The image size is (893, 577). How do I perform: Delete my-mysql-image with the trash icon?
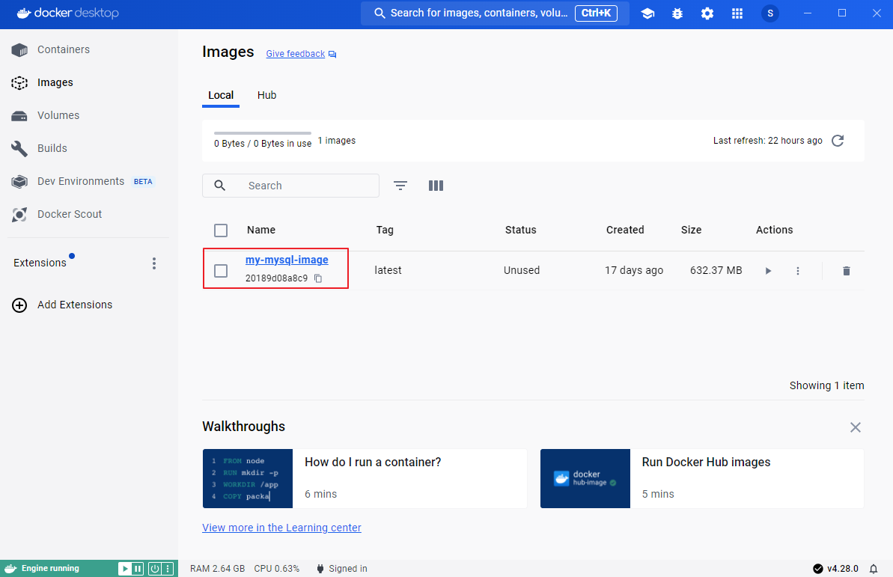(847, 271)
